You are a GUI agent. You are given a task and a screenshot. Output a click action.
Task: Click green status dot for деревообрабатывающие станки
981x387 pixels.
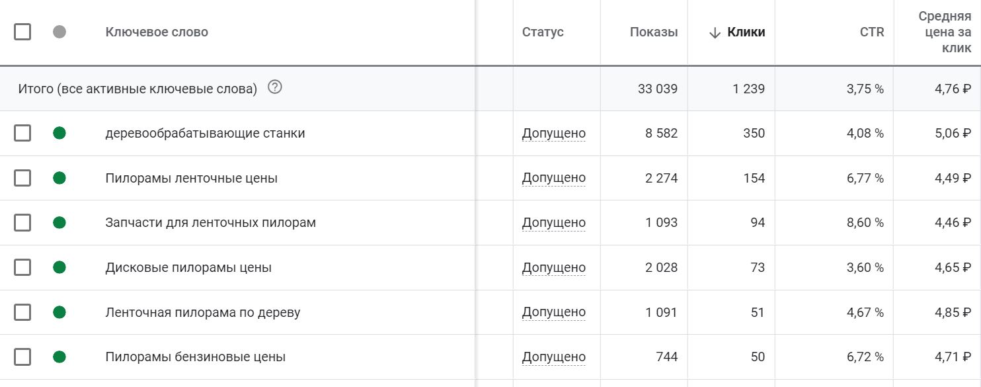59,133
